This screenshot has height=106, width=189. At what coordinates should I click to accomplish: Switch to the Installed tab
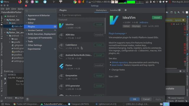pos(115,10)
